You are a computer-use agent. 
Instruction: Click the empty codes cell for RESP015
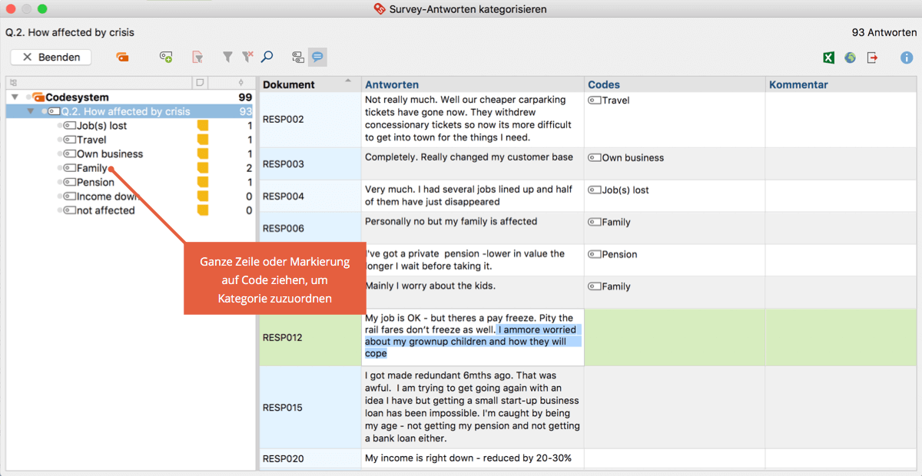point(675,408)
